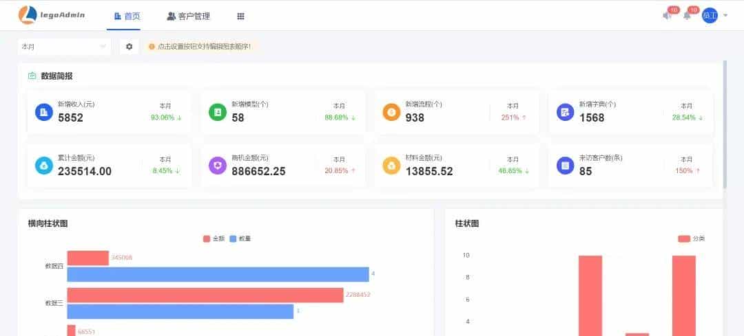Switch to the 客户管理 tab

188,16
